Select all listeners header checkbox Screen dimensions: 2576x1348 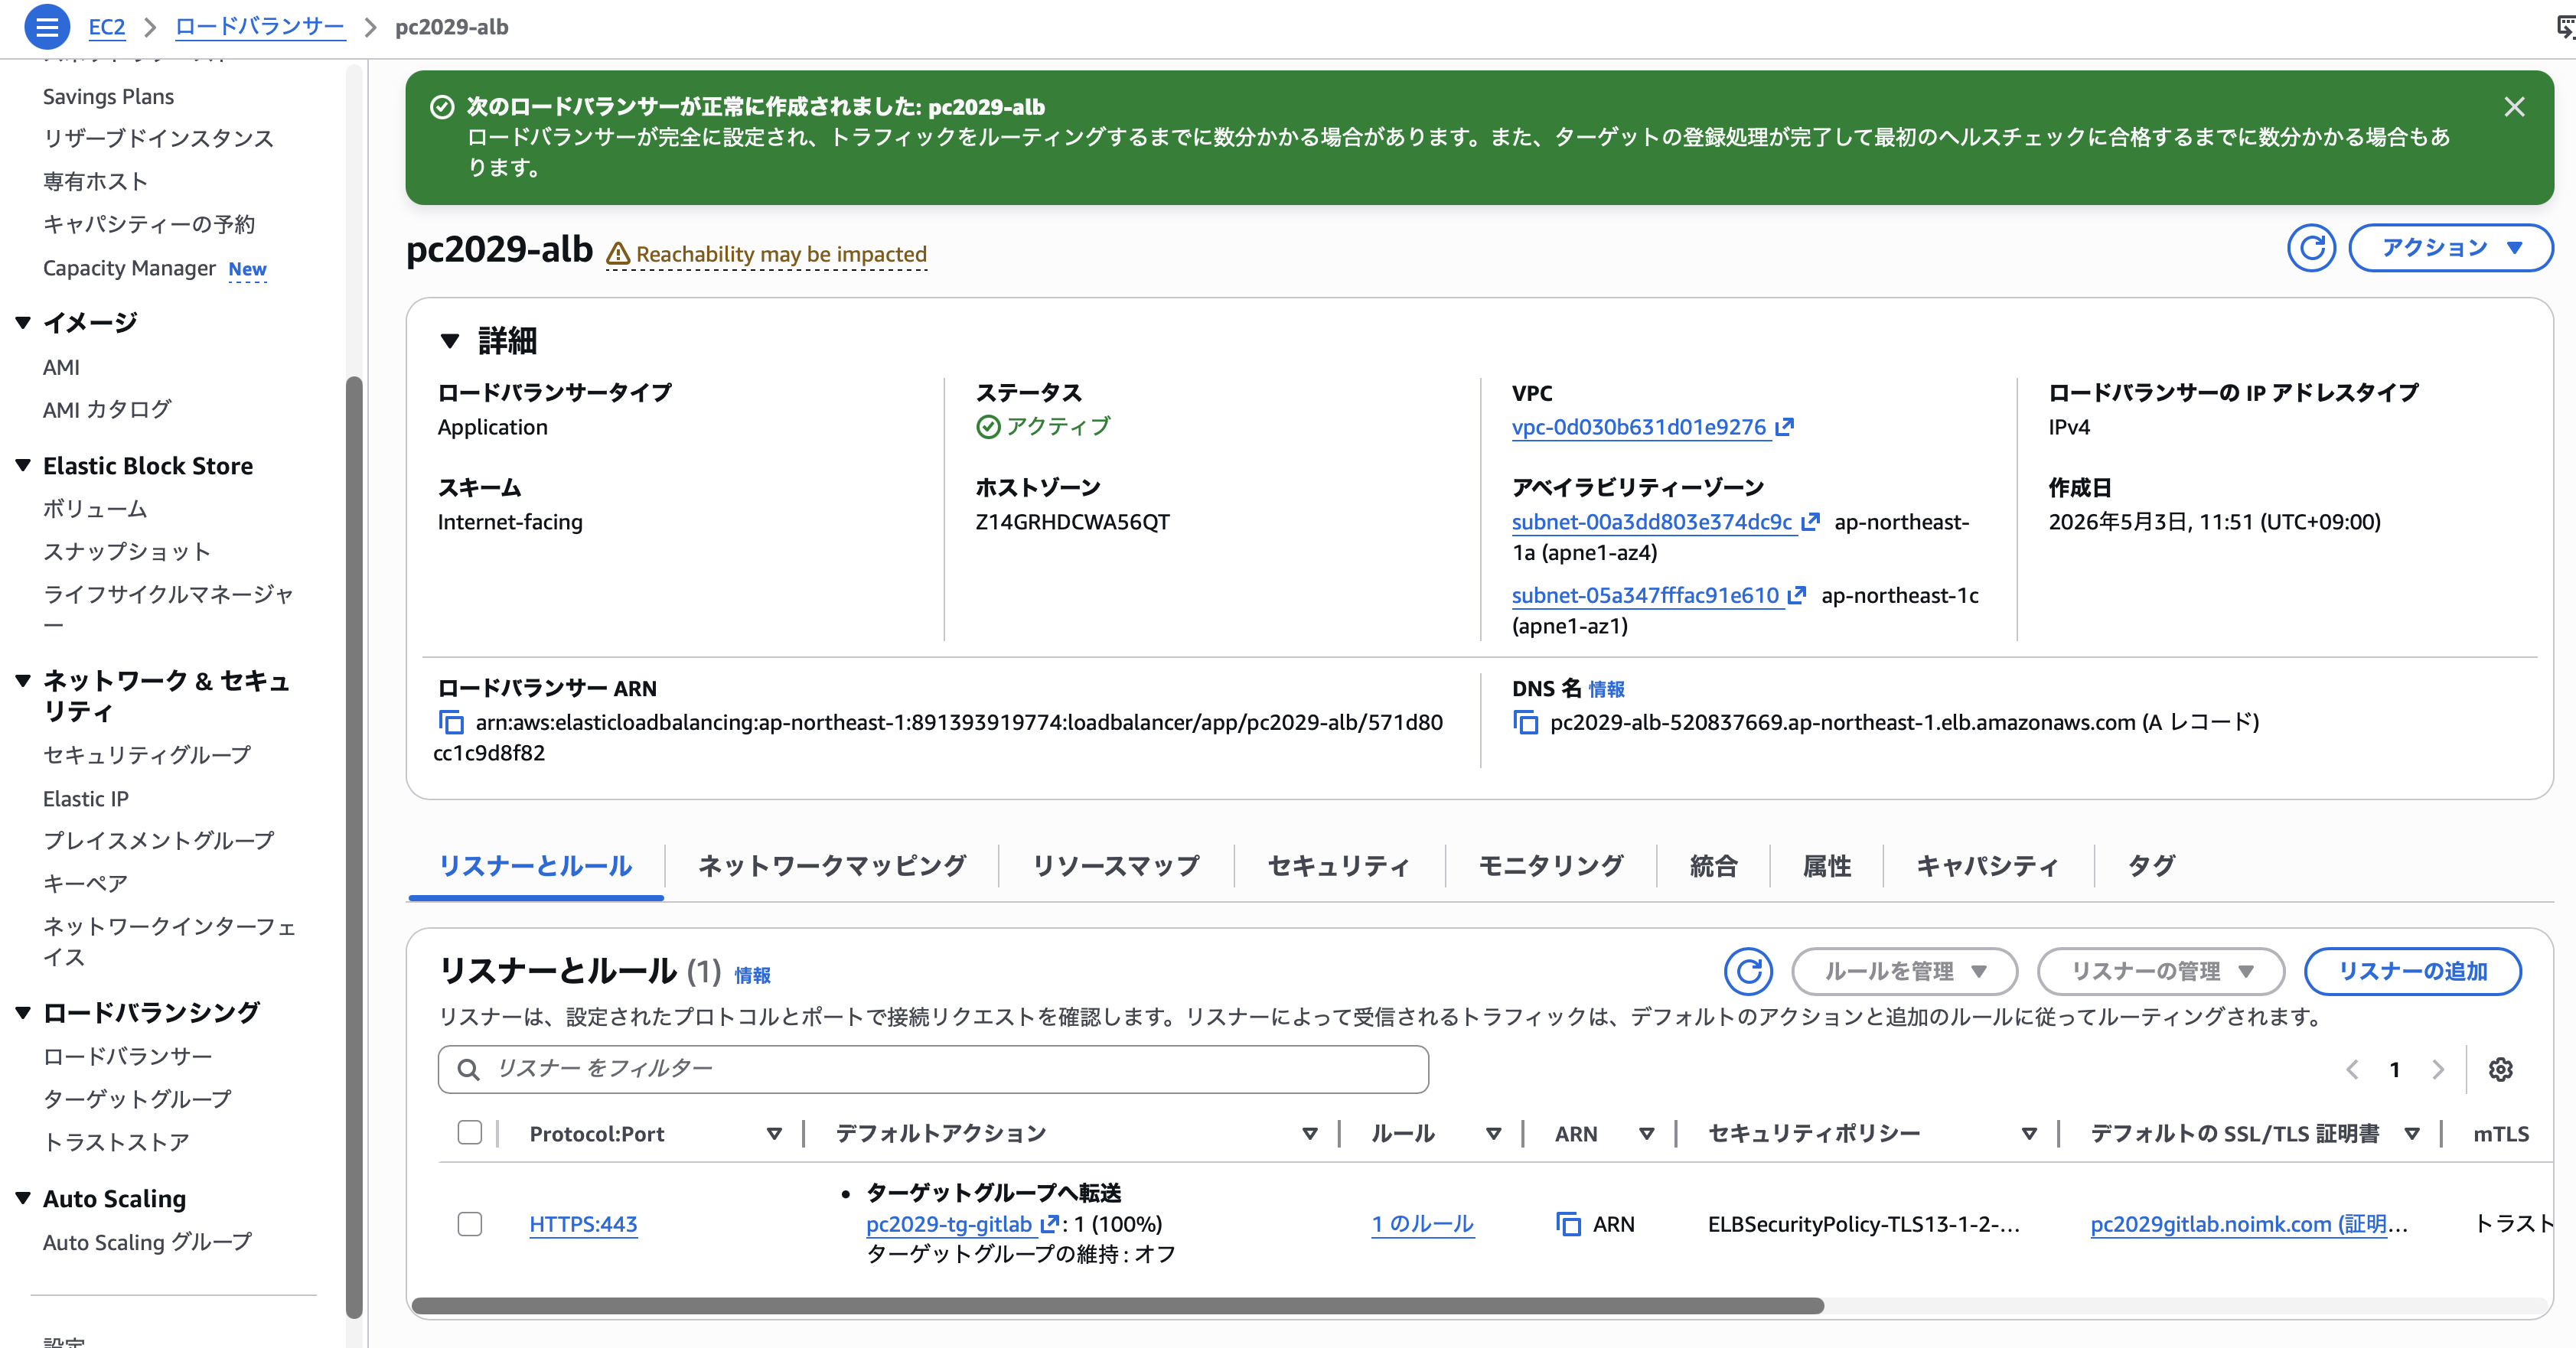click(469, 1132)
